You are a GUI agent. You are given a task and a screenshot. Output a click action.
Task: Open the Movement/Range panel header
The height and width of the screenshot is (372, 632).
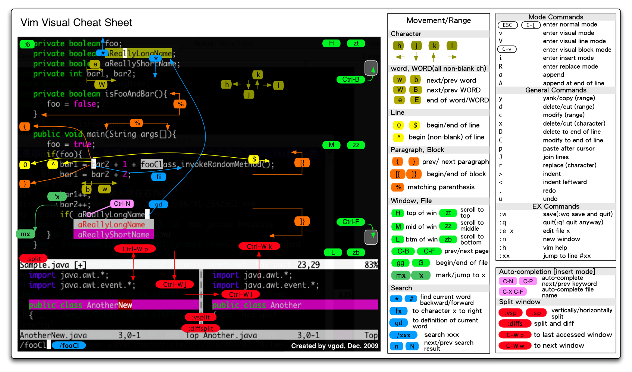click(x=438, y=21)
